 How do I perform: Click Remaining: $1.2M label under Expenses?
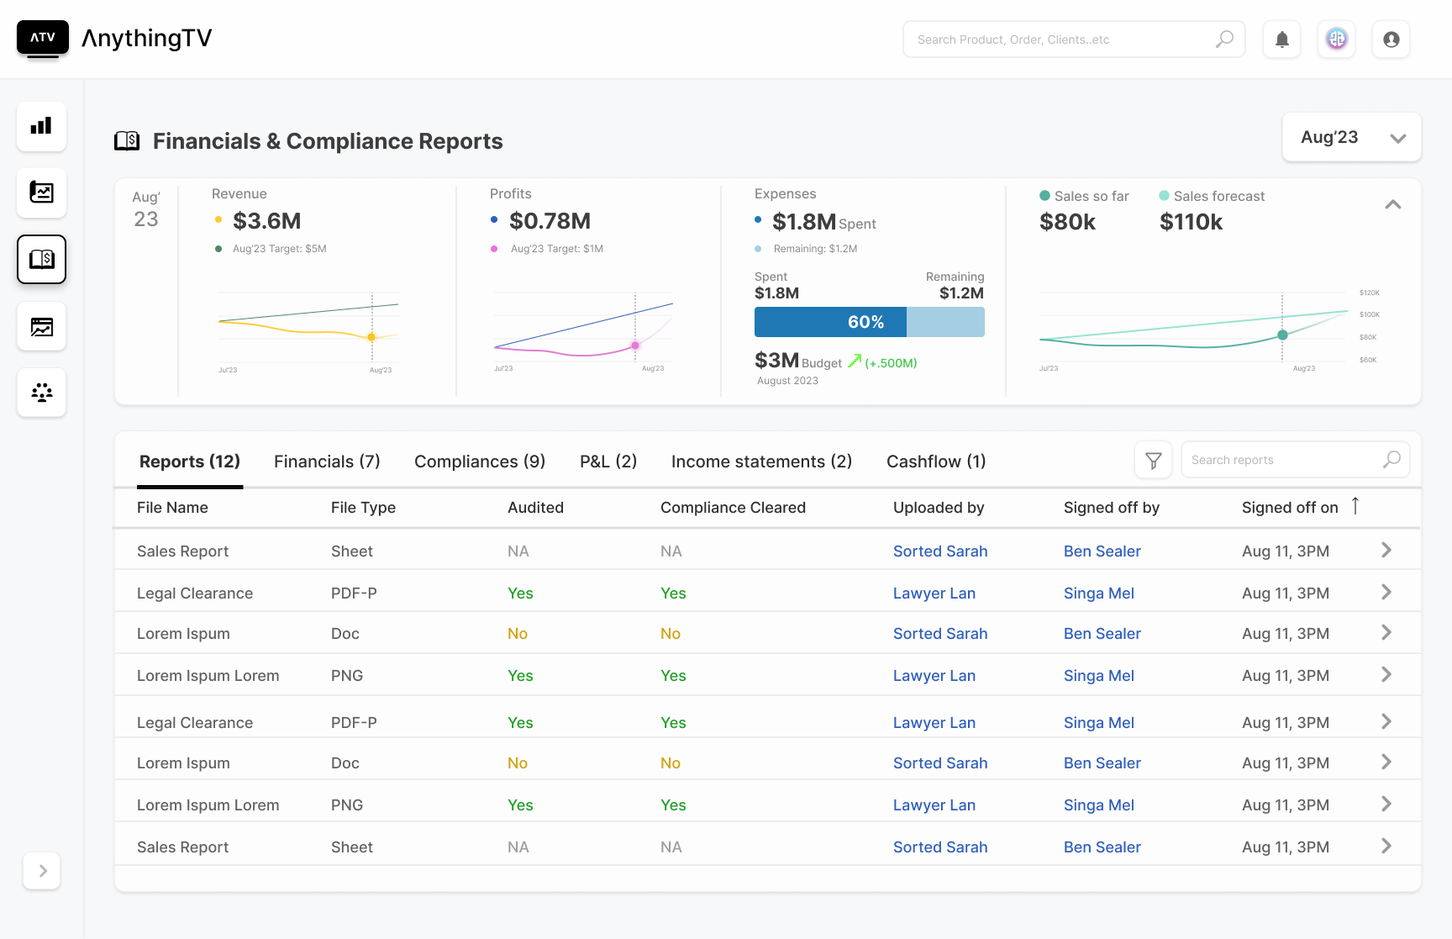tap(815, 249)
